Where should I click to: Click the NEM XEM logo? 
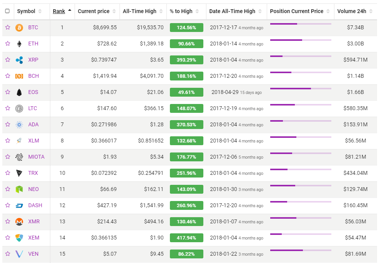19,238
